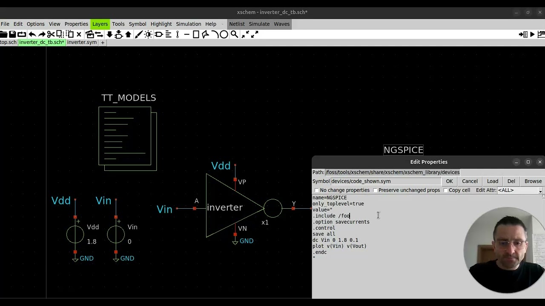
Task: Click the Reload schematic icon
Action: pos(22,34)
